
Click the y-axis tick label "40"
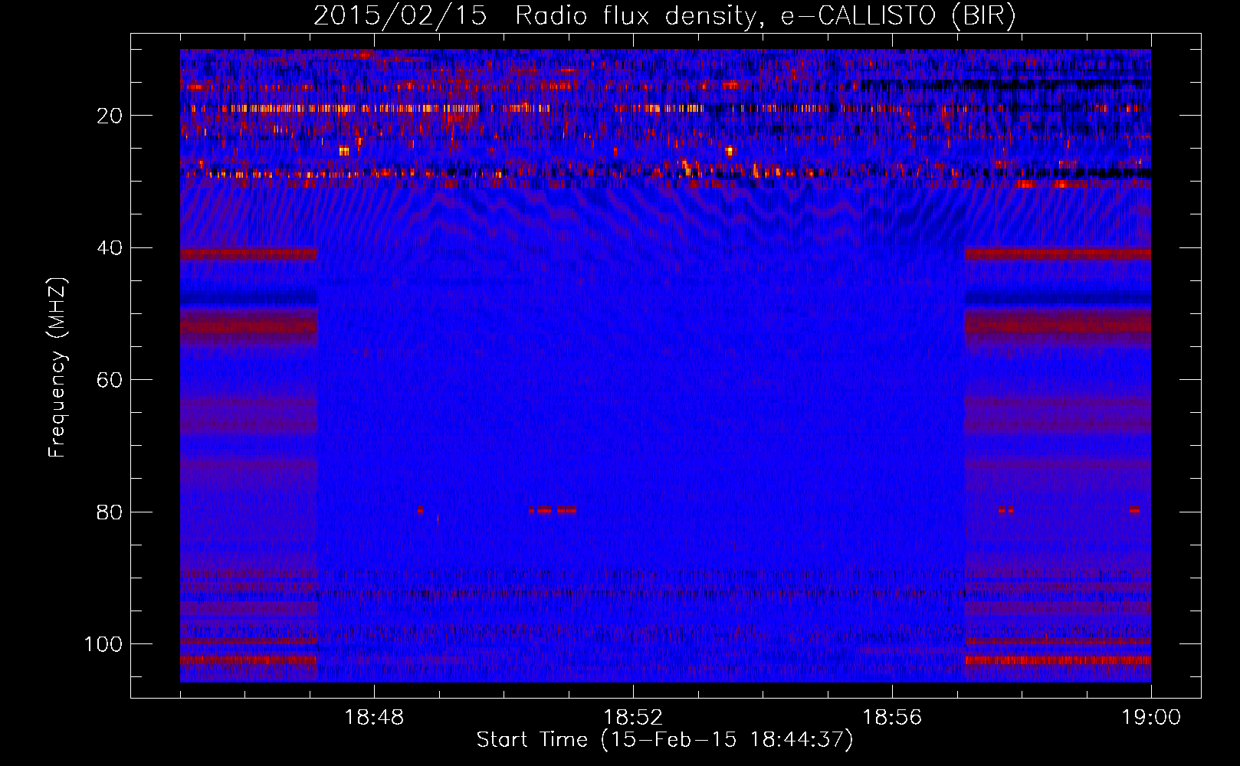click(x=110, y=248)
